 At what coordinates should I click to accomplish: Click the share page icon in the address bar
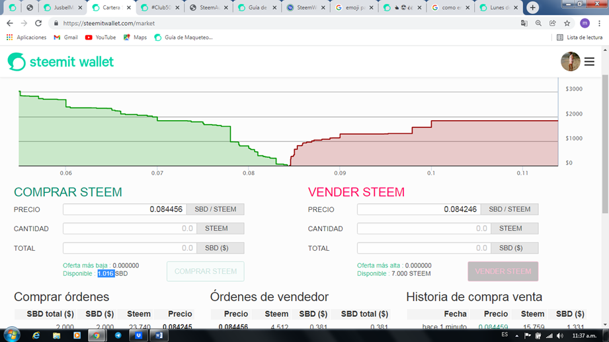tap(553, 23)
